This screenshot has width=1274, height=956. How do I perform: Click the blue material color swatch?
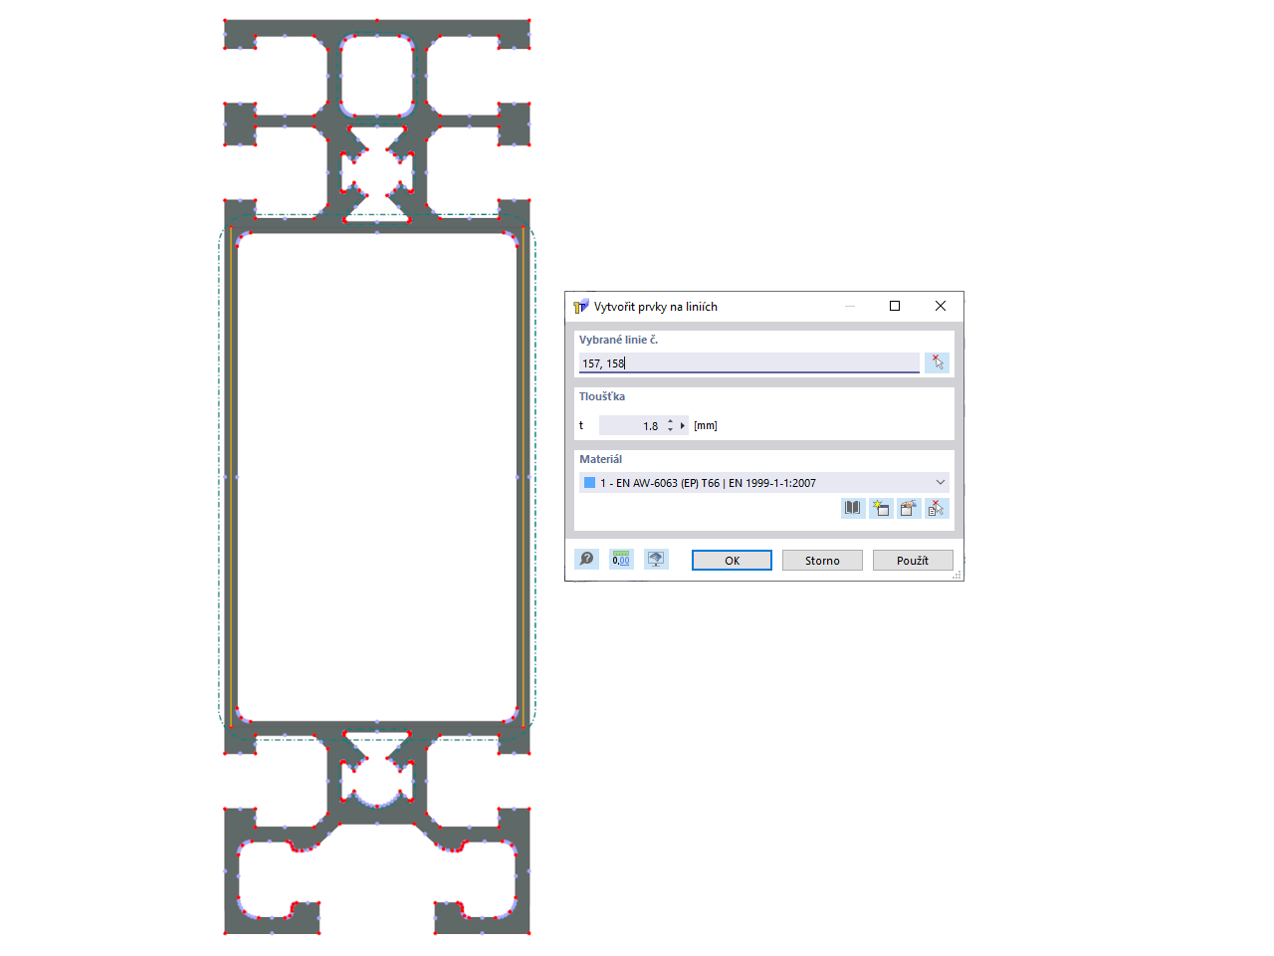click(x=590, y=483)
